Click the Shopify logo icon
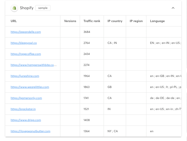Image resolution: width=187 pixels, height=141 pixels. tap(14, 8)
